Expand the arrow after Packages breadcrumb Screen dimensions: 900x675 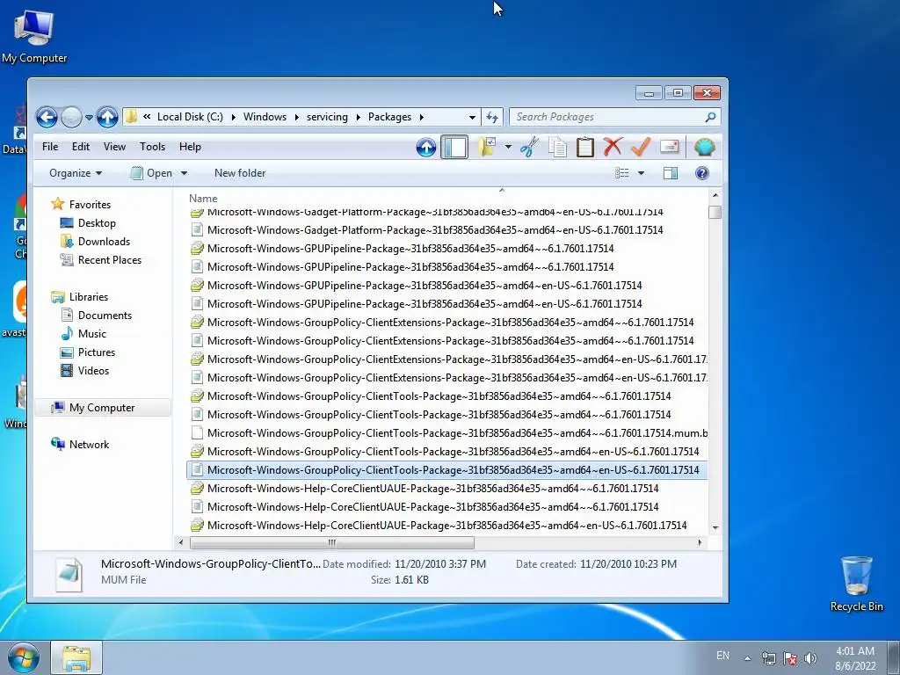tap(421, 117)
